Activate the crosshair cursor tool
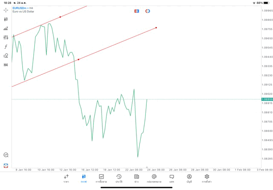The width and height of the screenshot is (273, 190). pos(6,10)
